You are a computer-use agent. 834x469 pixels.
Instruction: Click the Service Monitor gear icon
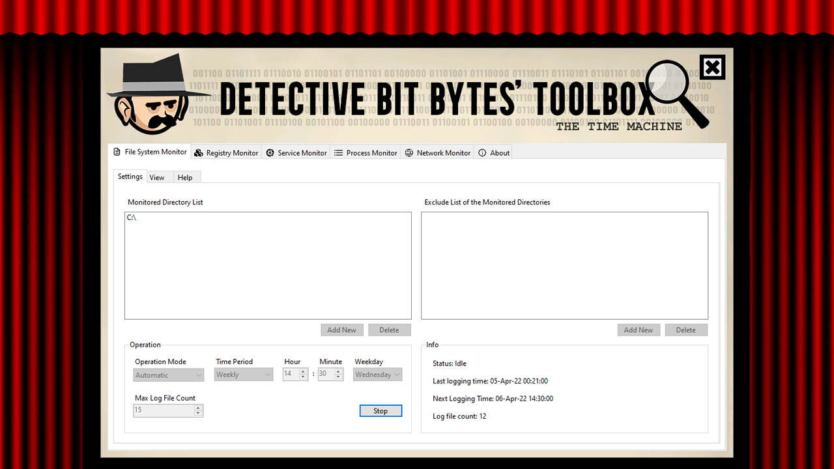point(270,152)
